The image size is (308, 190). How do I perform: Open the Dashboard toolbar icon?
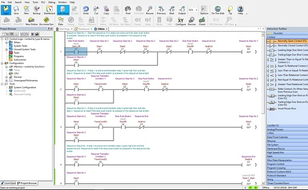(49, 10)
